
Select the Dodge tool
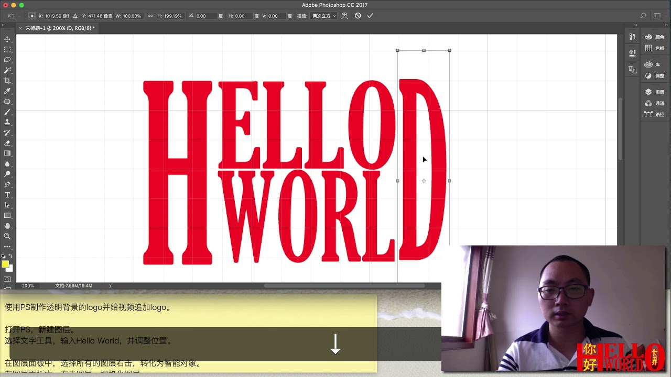tap(7, 174)
